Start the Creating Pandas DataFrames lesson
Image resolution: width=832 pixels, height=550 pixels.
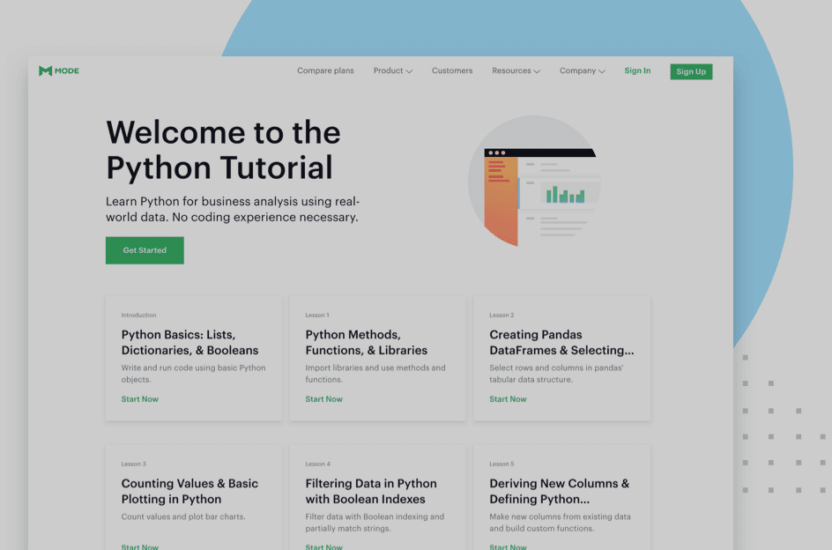coord(508,398)
